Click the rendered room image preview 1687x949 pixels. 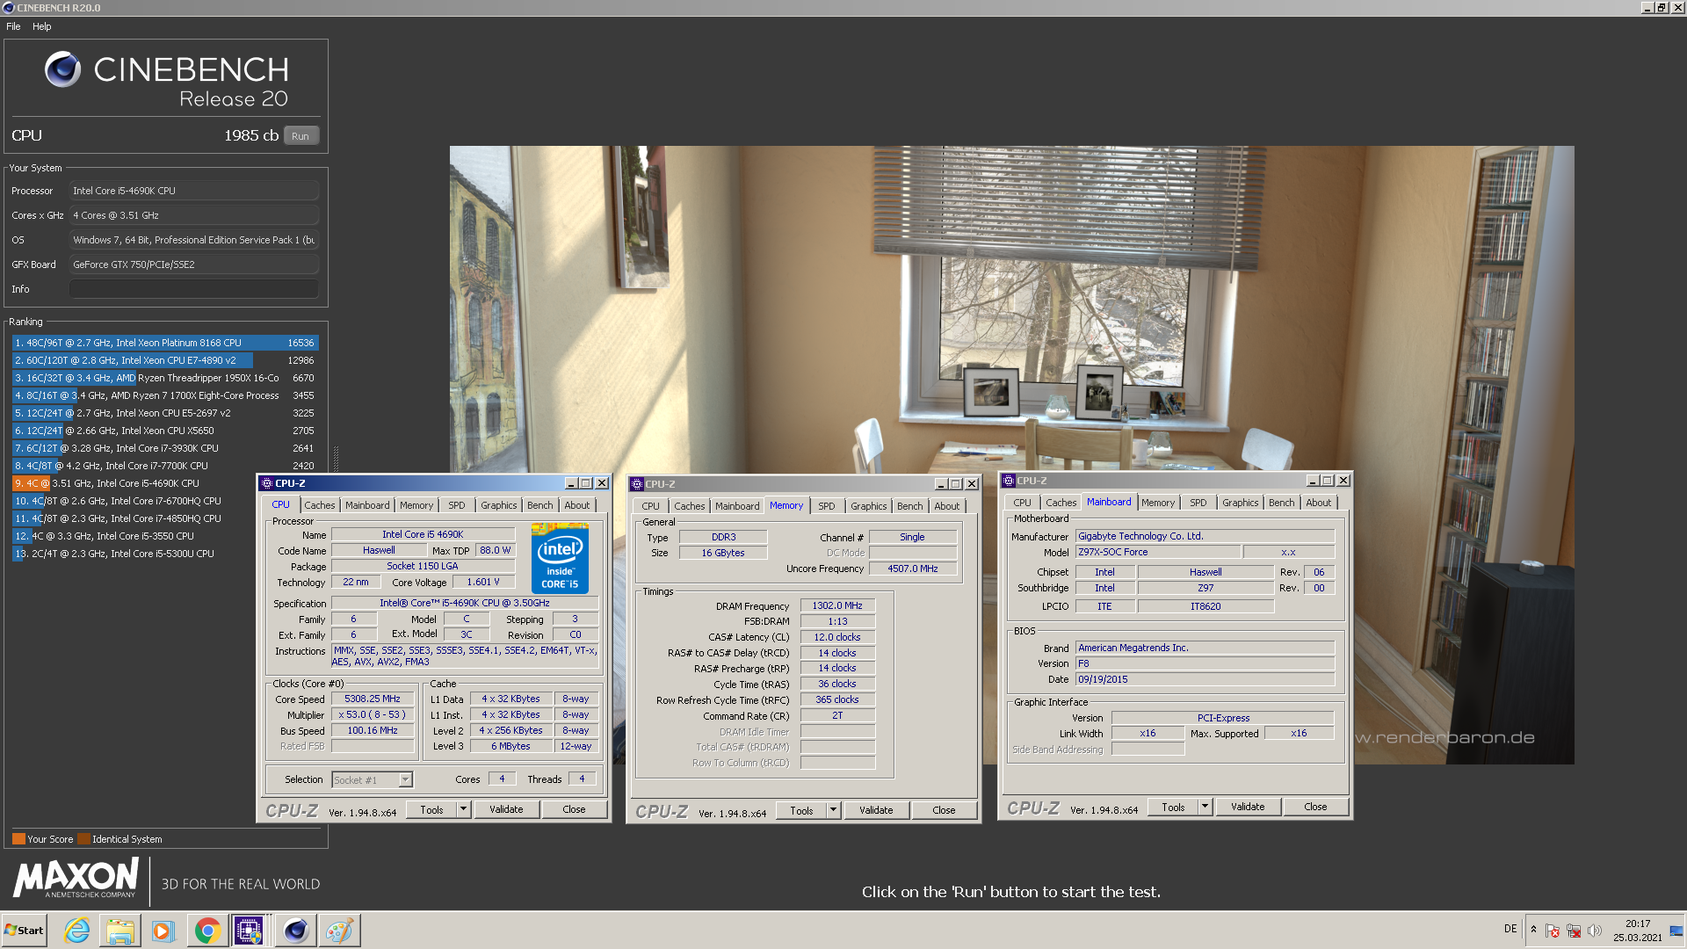click(x=1011, y=455)
